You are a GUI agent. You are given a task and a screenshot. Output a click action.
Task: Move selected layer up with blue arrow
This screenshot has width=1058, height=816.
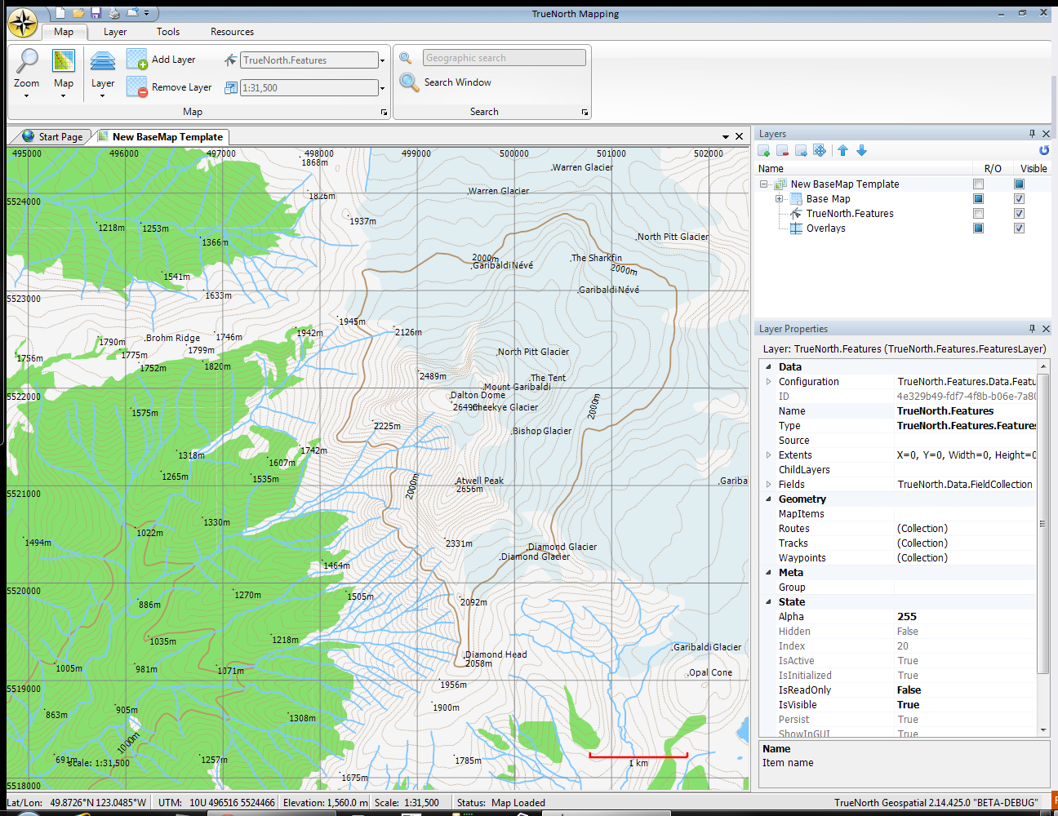click(842, 150)
